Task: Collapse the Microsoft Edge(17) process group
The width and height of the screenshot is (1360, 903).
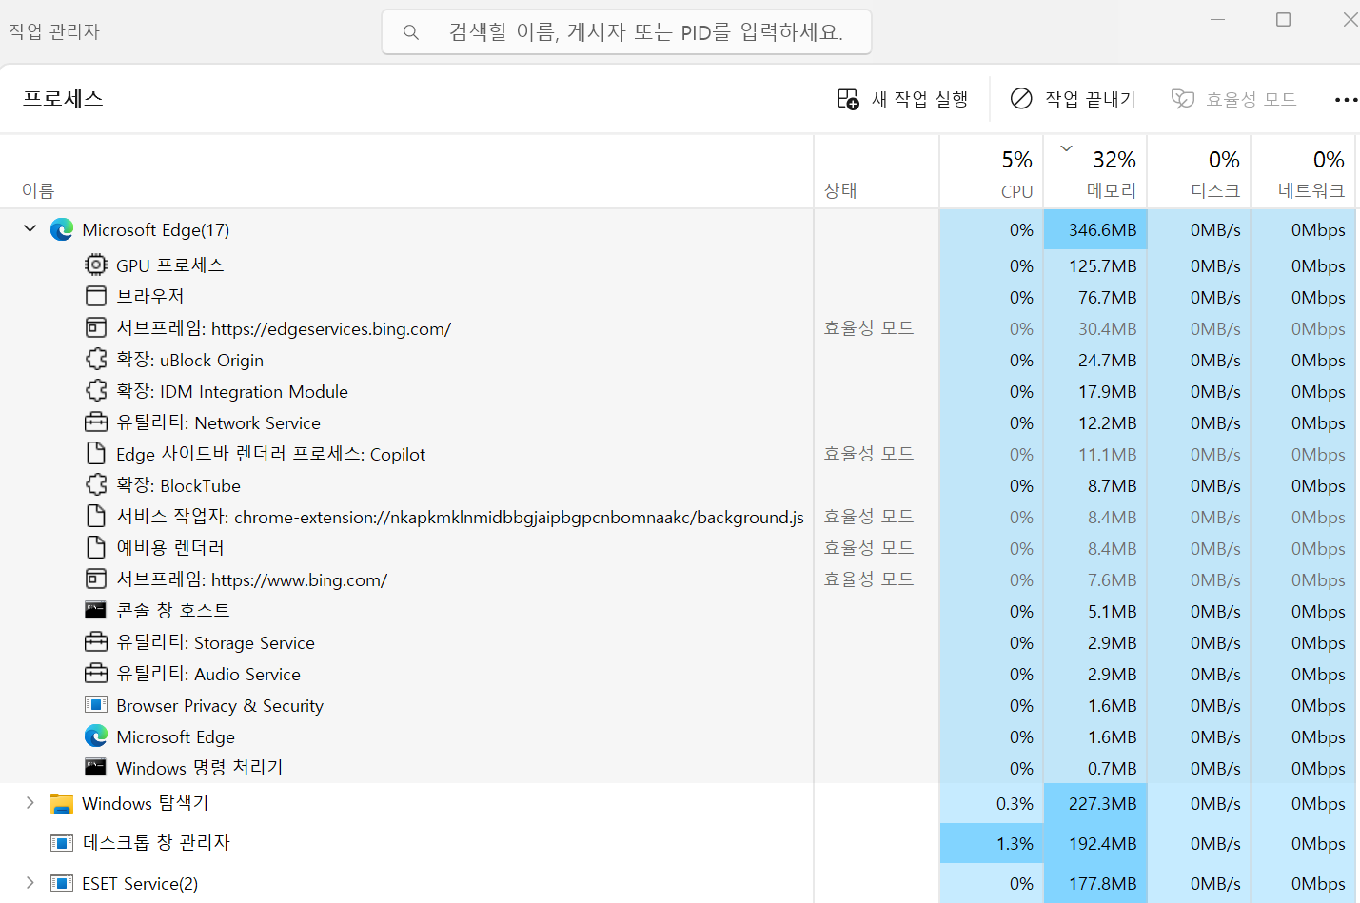Action: [30, 228]
